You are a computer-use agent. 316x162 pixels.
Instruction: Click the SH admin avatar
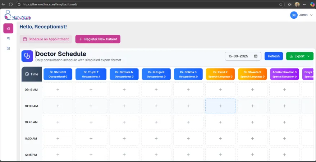pyautogui.click(x=294, y=15)
